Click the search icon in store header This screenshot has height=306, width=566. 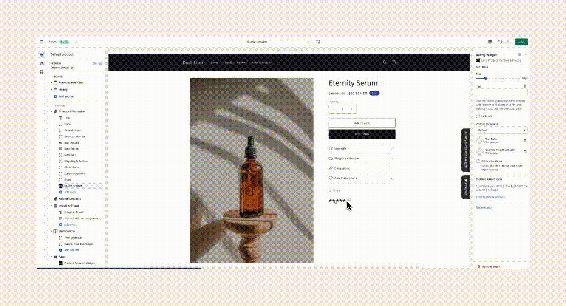click(x=385, y=62)
